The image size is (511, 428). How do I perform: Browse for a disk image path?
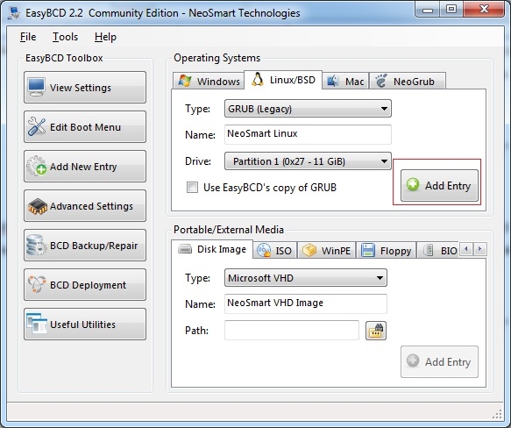click(x=376, y=331)
